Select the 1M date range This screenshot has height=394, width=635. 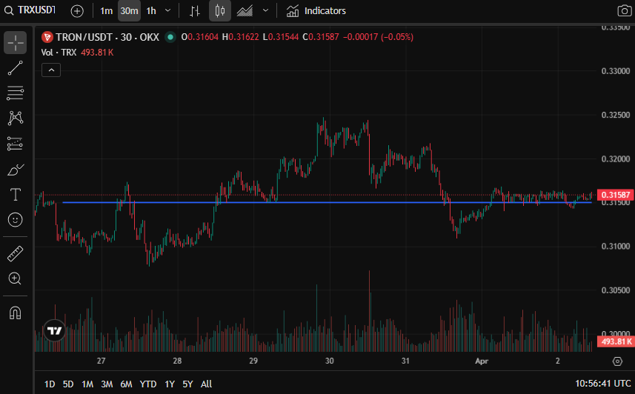tap(87, 384)
